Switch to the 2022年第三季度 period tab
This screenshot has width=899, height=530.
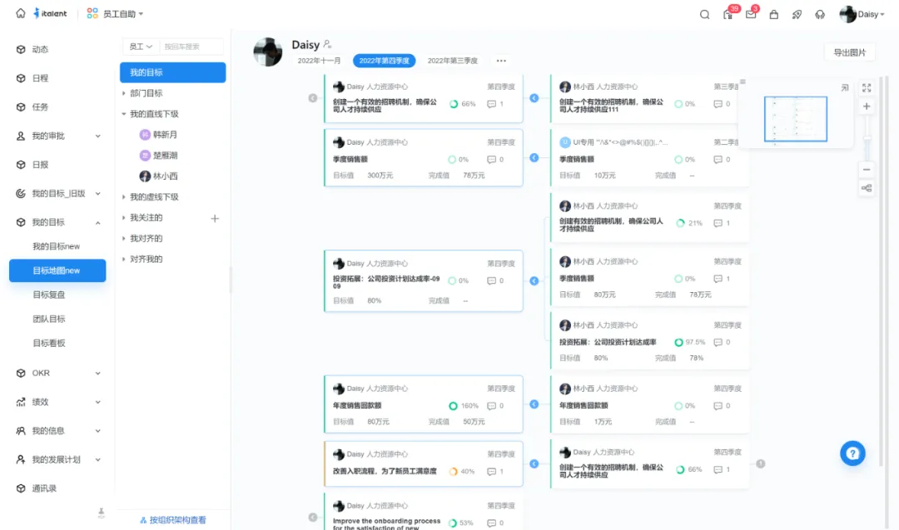pos(453,61)
